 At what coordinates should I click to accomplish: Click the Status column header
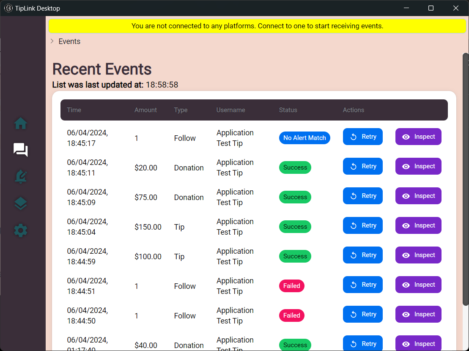[288, 110]
